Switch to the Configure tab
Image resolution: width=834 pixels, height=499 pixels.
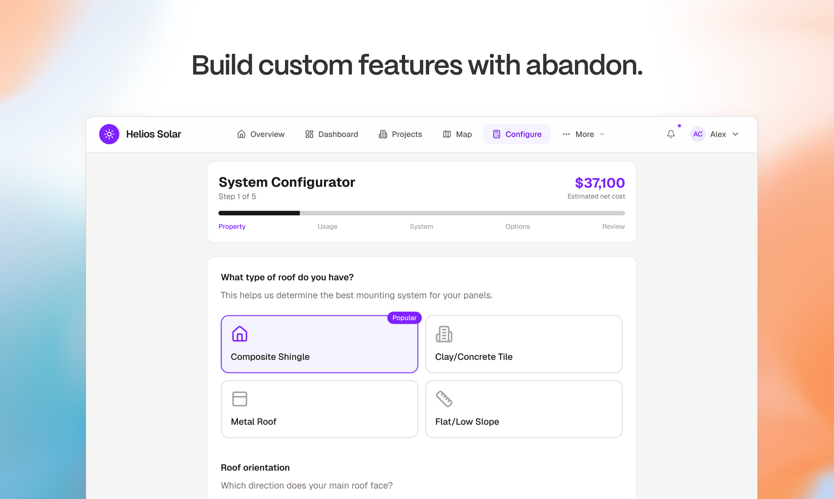[x=517, y=134]
